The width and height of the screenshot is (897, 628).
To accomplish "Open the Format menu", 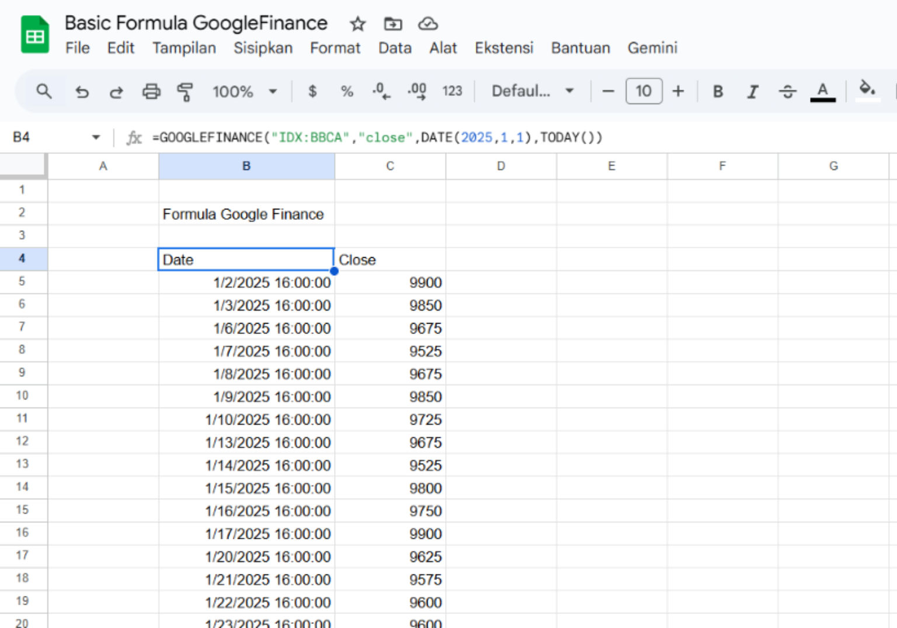I will coord(335,48).
